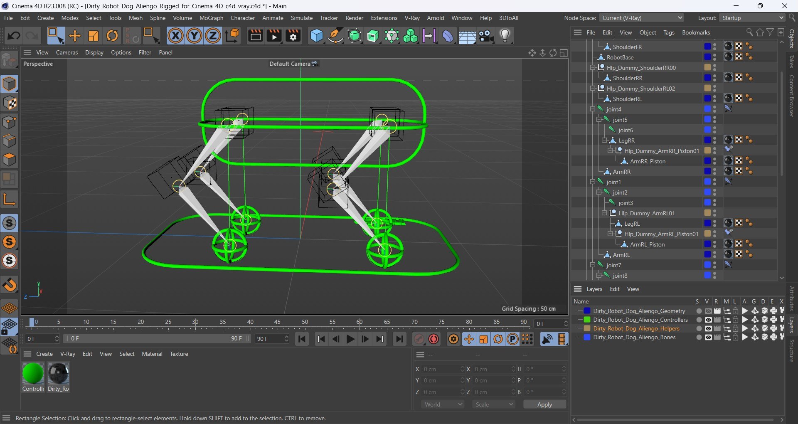Click frame 45 on the timeline ruler

click(x=277, y=322)
